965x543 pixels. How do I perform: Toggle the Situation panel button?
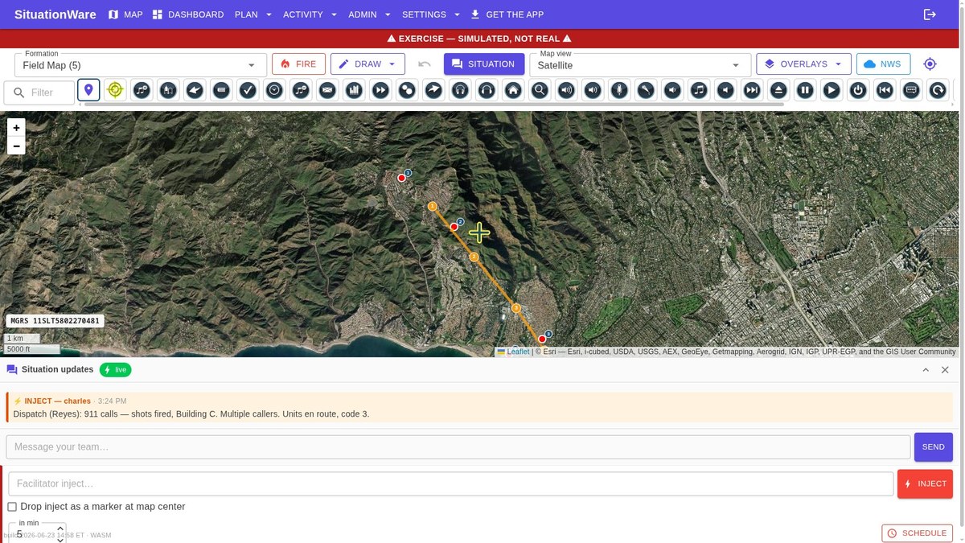click(483, 64)
